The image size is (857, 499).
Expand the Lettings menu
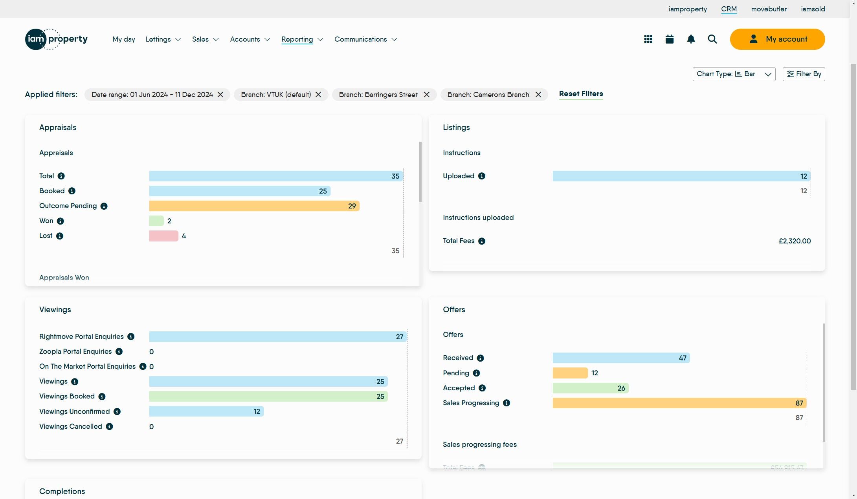pyautogui.click(x=163, y=39)
